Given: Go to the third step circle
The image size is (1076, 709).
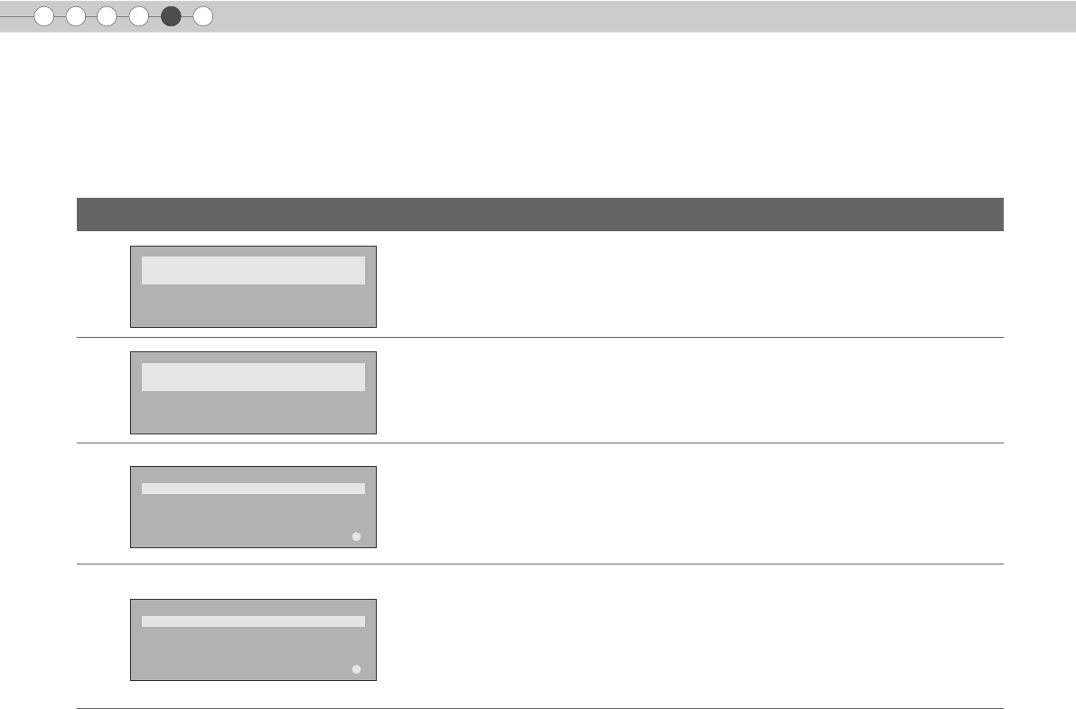Looking at the screenshot, I should tap(107, 16).
